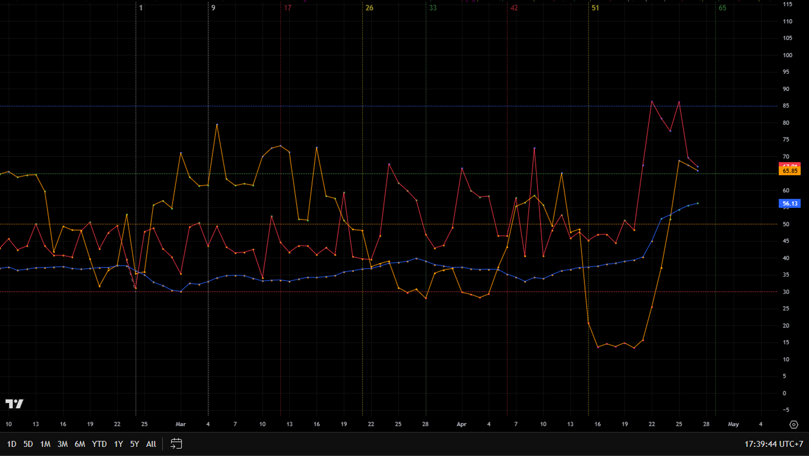Click the vertical line marker labeled 33
The image size is (809, 456).
click(433, 8)
